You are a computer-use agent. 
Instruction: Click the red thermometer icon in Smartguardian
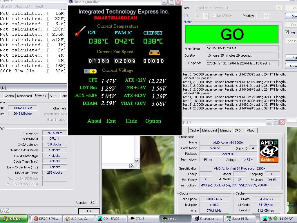click(80, 31)
